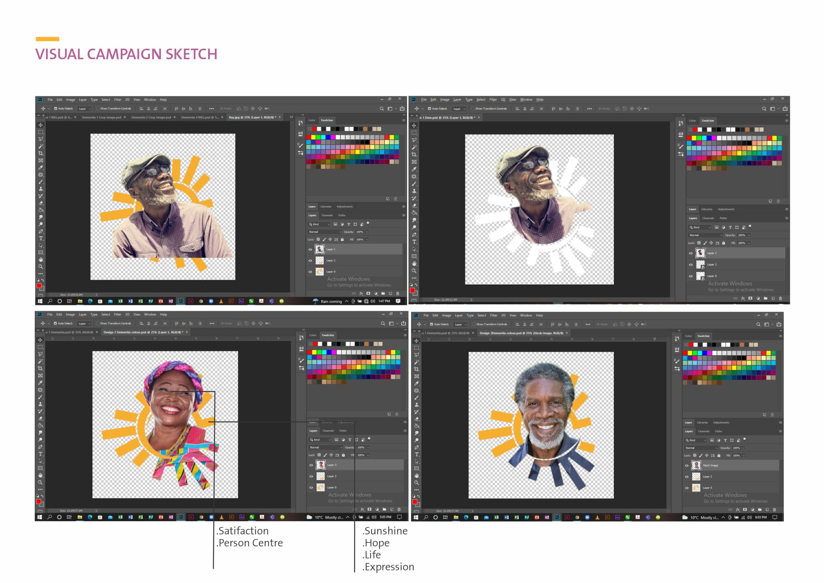This screenshot has width=824, height=583.
Task: Pick the Type tool beside the Ray.jpg canvas
Action: coord(41,238)
